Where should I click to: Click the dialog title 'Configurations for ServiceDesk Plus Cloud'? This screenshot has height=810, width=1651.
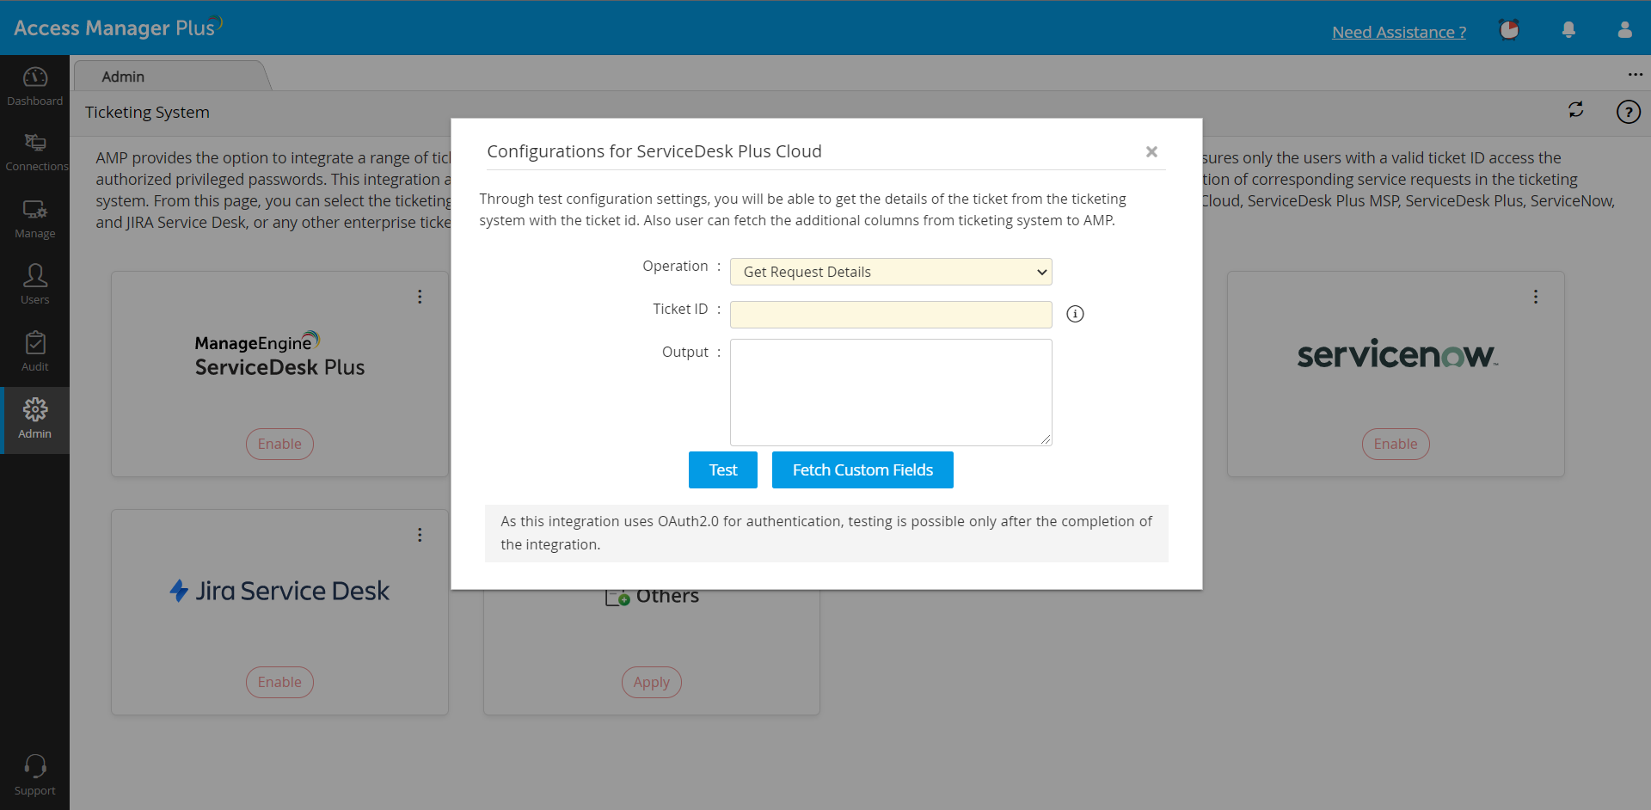654,151
